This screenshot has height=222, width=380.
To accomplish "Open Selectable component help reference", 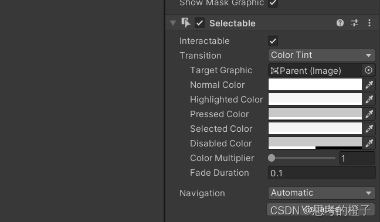I will point(340,23).
